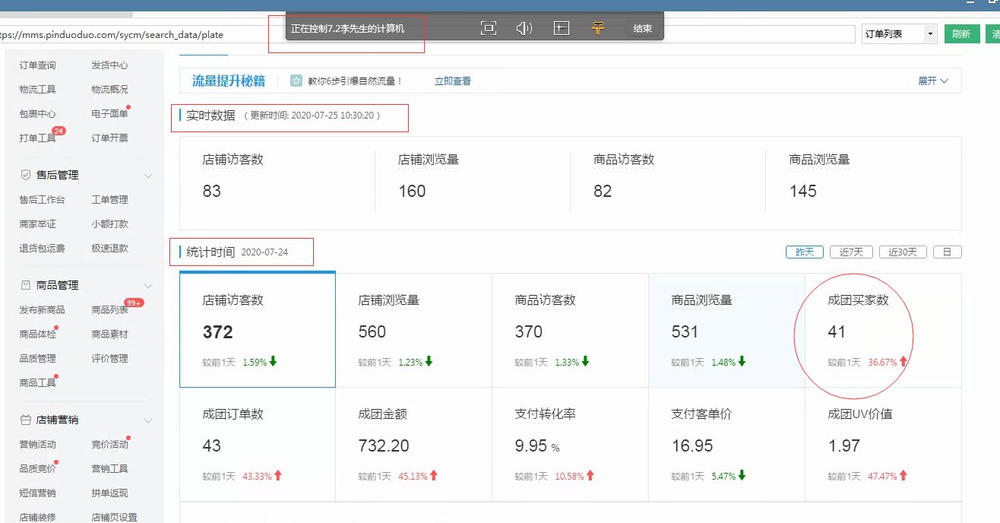End remote session with 结束 button
The height and width of the screenshot is (523, 1000).
pyautogui.click(x=642, y=29)
